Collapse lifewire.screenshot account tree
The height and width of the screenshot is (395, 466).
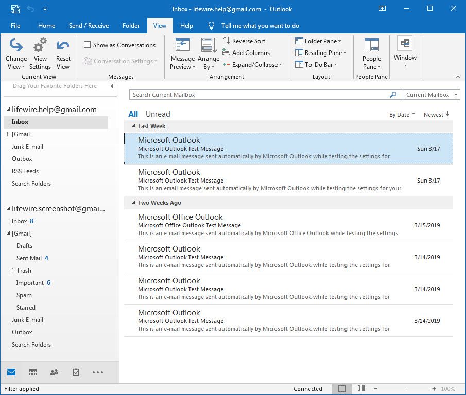pos(8,209)
